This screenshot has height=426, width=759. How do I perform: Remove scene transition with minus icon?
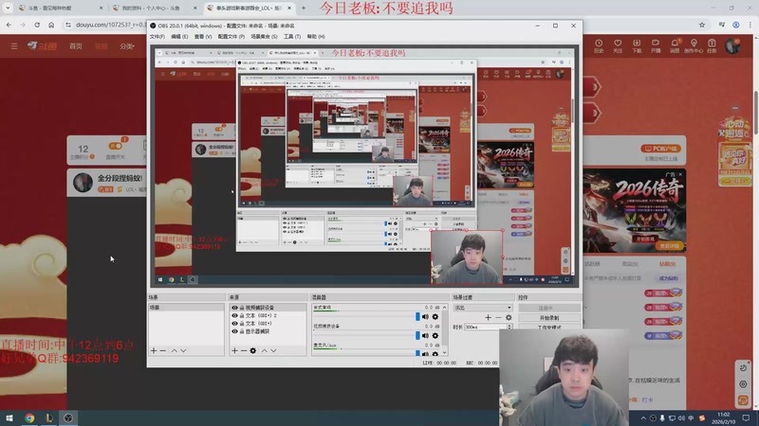[498, 317]
